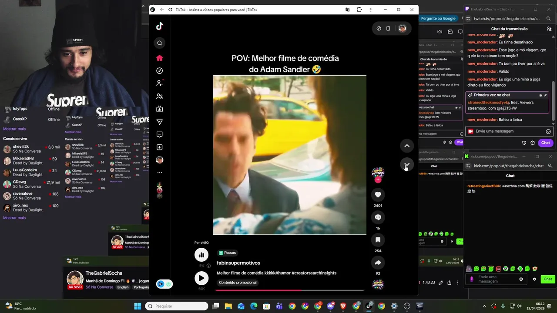Image resolution: width=557 pixels, height=313 pixels.
Task: Open Following icon in TikTok sidebar
Action: [x=160, y=83]
